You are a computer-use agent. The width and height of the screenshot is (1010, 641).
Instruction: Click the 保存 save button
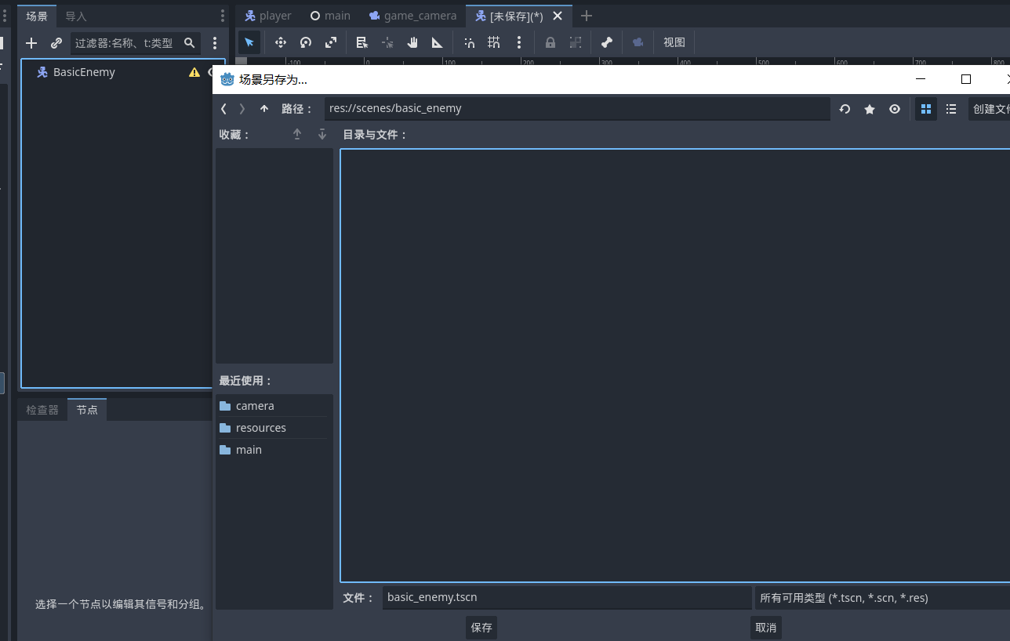tap(481, 627)
